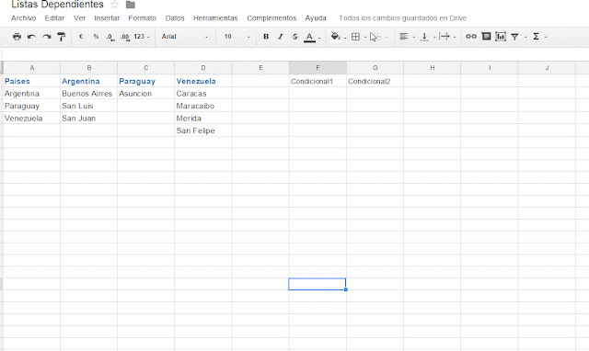Viewport: 589px width, 351px height.
Task: Open the text color picker
Action: click(309, 37)
